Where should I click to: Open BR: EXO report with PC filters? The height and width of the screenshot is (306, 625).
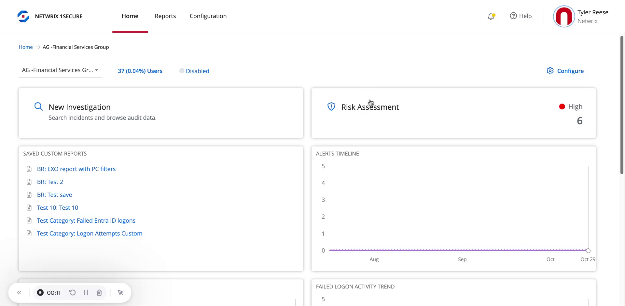(76, 169)
